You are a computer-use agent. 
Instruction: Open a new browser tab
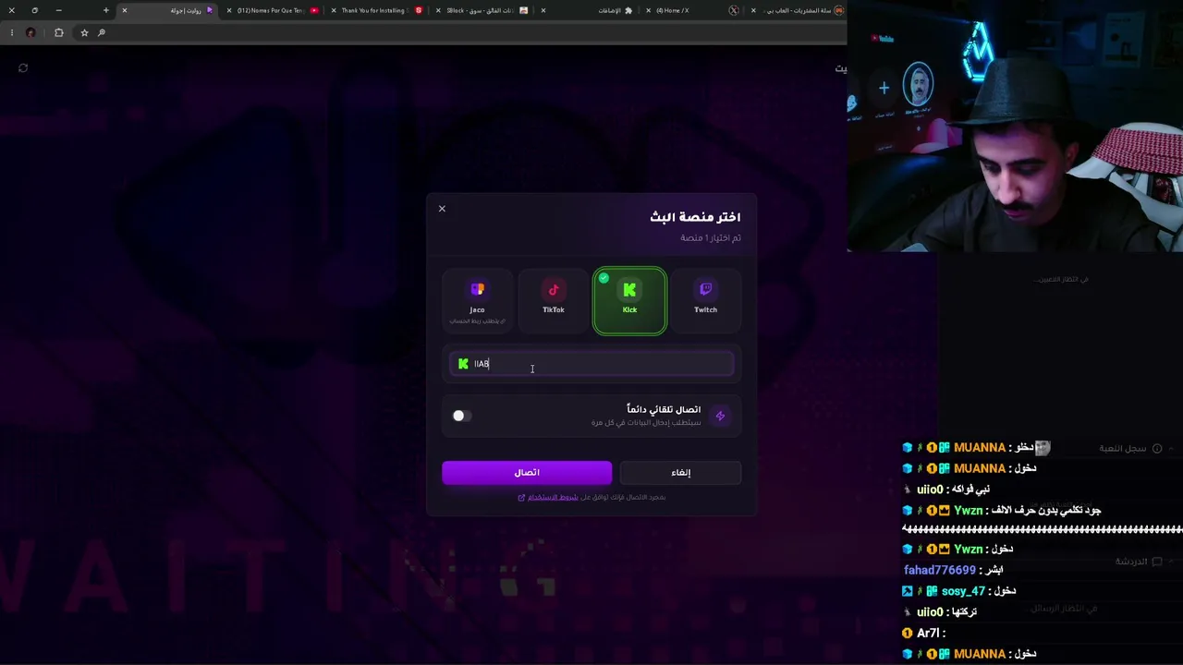pos(105,10)
